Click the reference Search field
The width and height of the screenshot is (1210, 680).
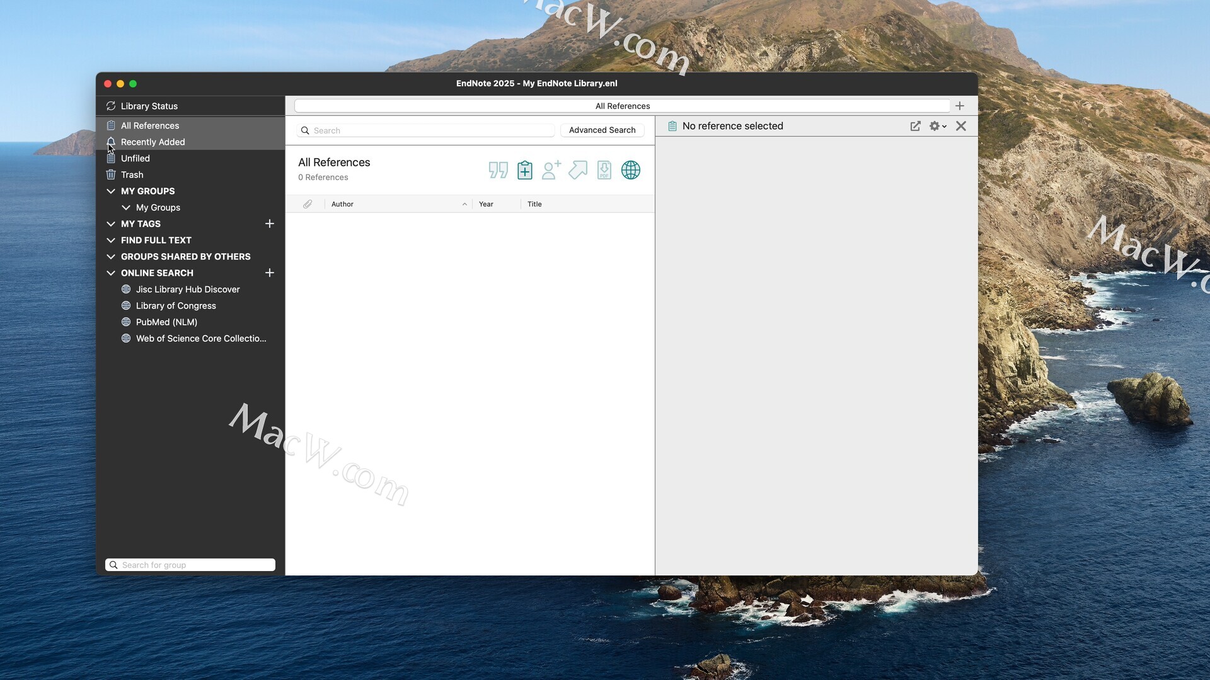[x=425, y=130]
